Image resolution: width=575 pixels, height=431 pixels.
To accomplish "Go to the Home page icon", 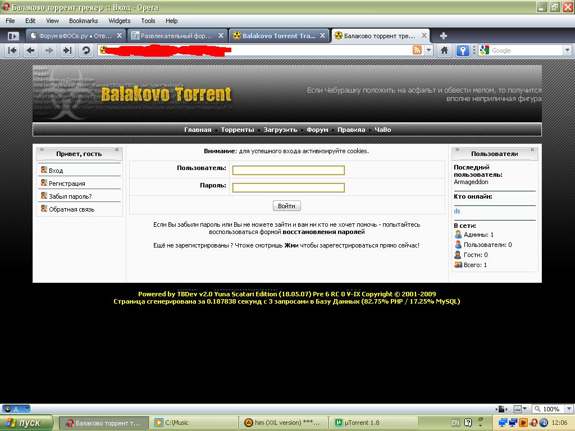I will coord(444,51).
